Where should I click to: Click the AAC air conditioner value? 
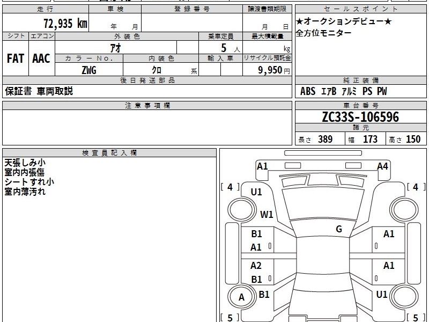(41, 58)
